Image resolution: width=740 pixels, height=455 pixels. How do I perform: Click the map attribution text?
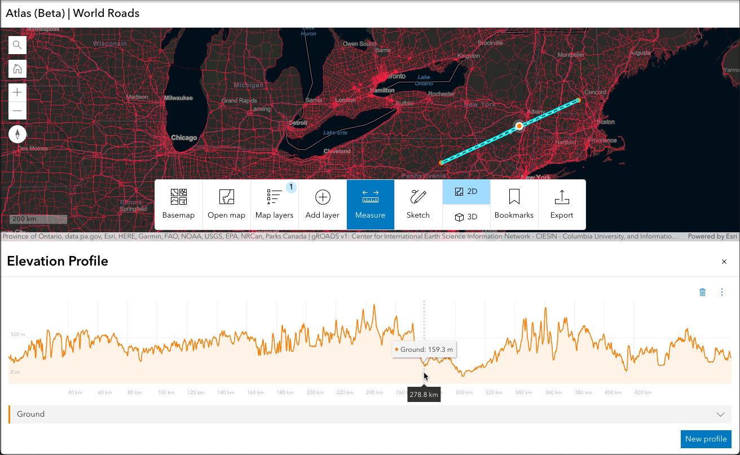tap(341, 237)
